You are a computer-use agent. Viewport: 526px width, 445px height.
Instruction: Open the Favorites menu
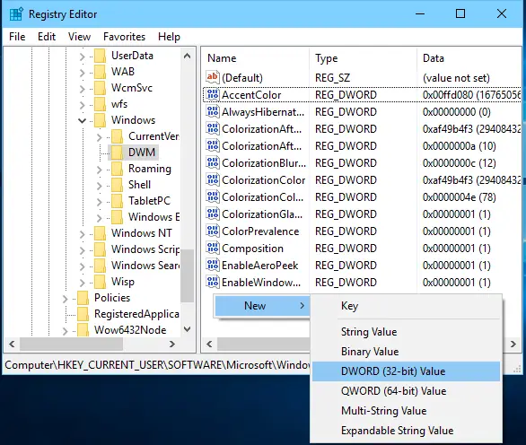coord(124,37)
